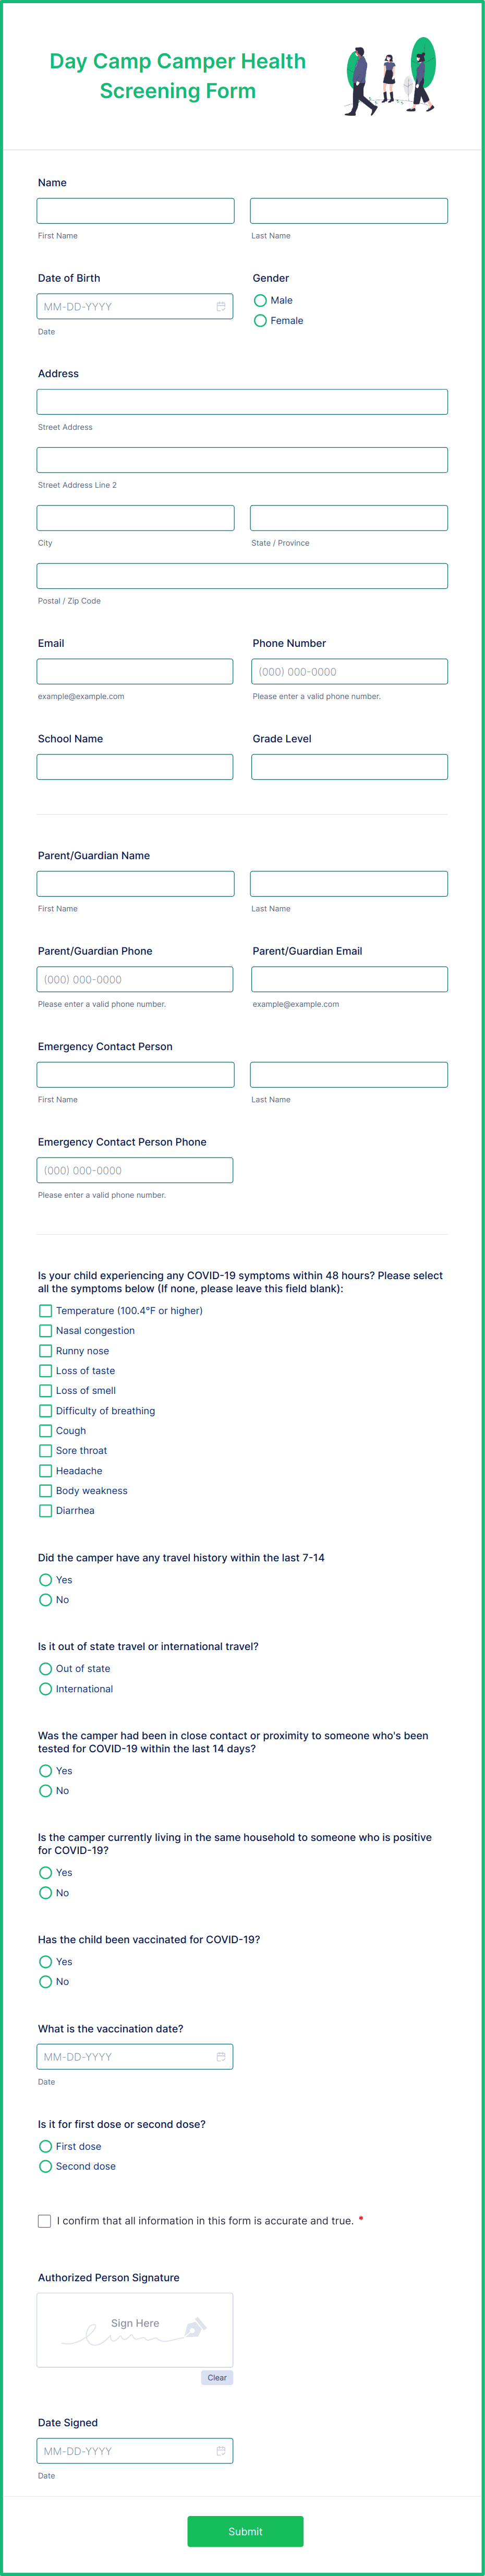This screenshot has height=2576, width=485.
Task: Select Yes for travel history question
Action: (x=45, y=1579)
